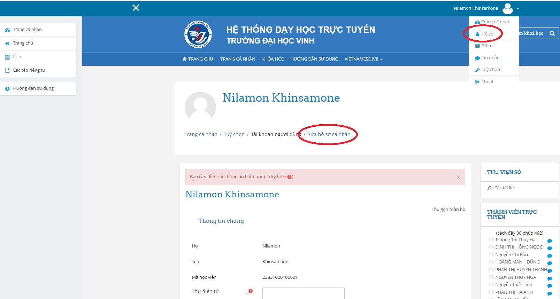560x299 pixels.
Task: Open profile of PHAN THỊ HÀ ANH
Action: coord(514,292)
